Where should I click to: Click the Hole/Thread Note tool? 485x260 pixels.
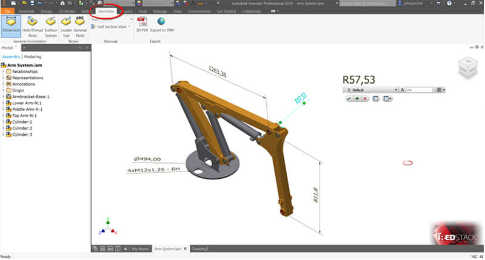33,27
